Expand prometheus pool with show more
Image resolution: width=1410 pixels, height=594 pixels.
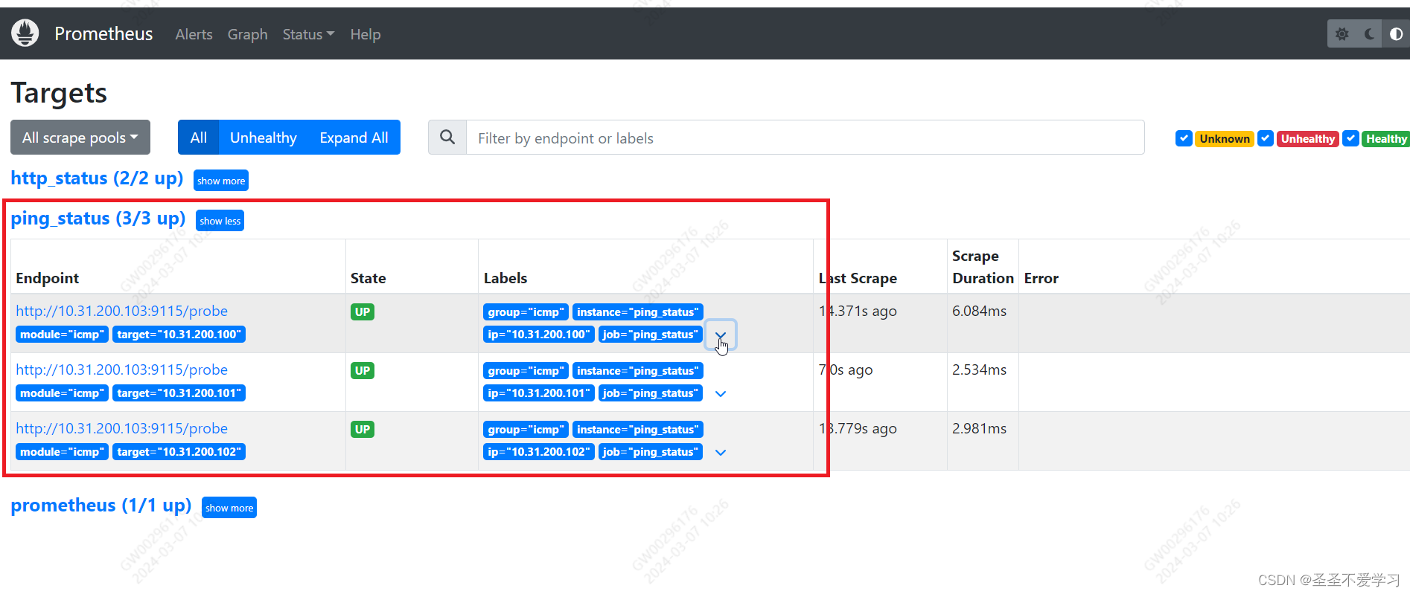point(229,508)
